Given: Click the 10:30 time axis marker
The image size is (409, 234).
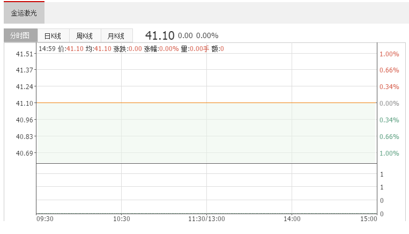Looking at the screenshot, I should pos(122,219).
